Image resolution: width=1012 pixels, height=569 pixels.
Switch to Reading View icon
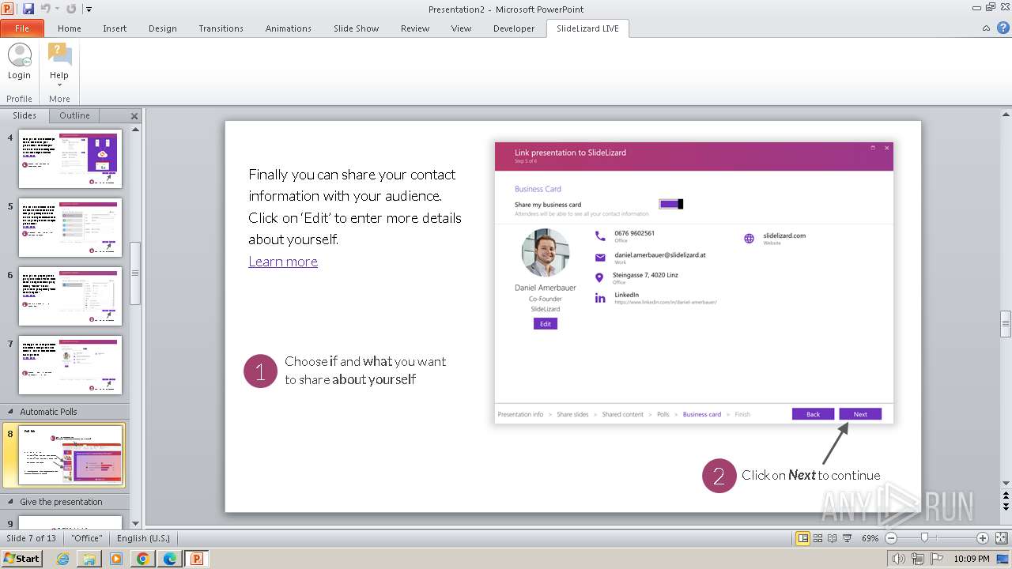(x=833, y=538)
